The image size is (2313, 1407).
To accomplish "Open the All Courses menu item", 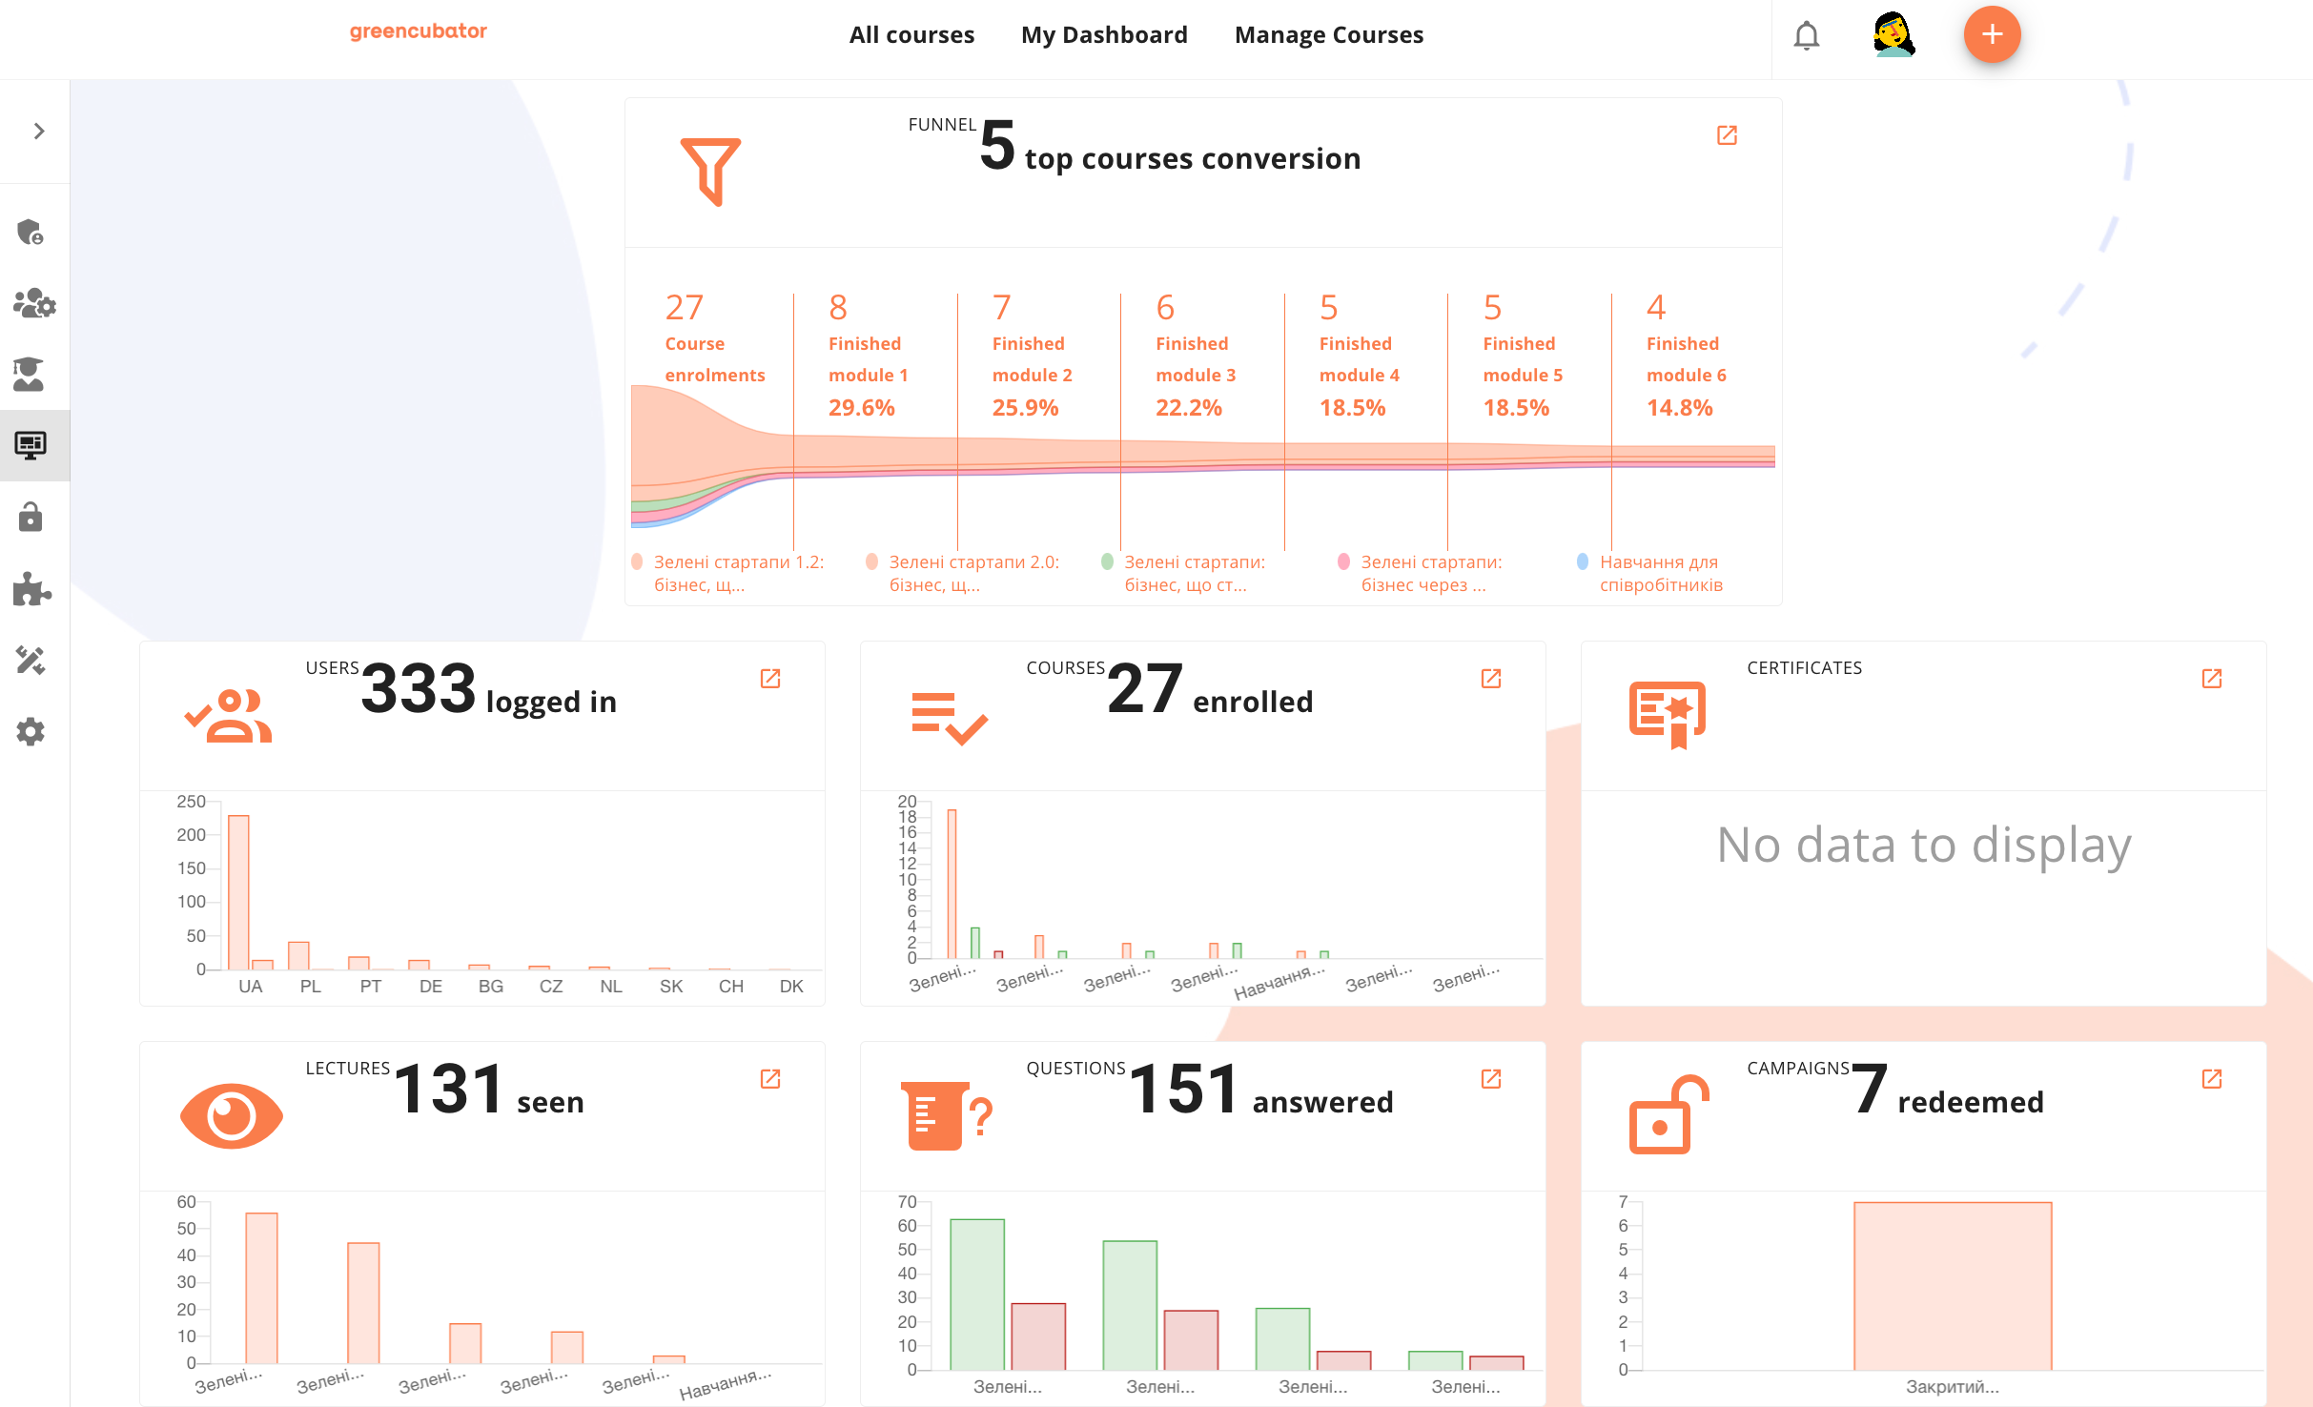I will (912, 31).
